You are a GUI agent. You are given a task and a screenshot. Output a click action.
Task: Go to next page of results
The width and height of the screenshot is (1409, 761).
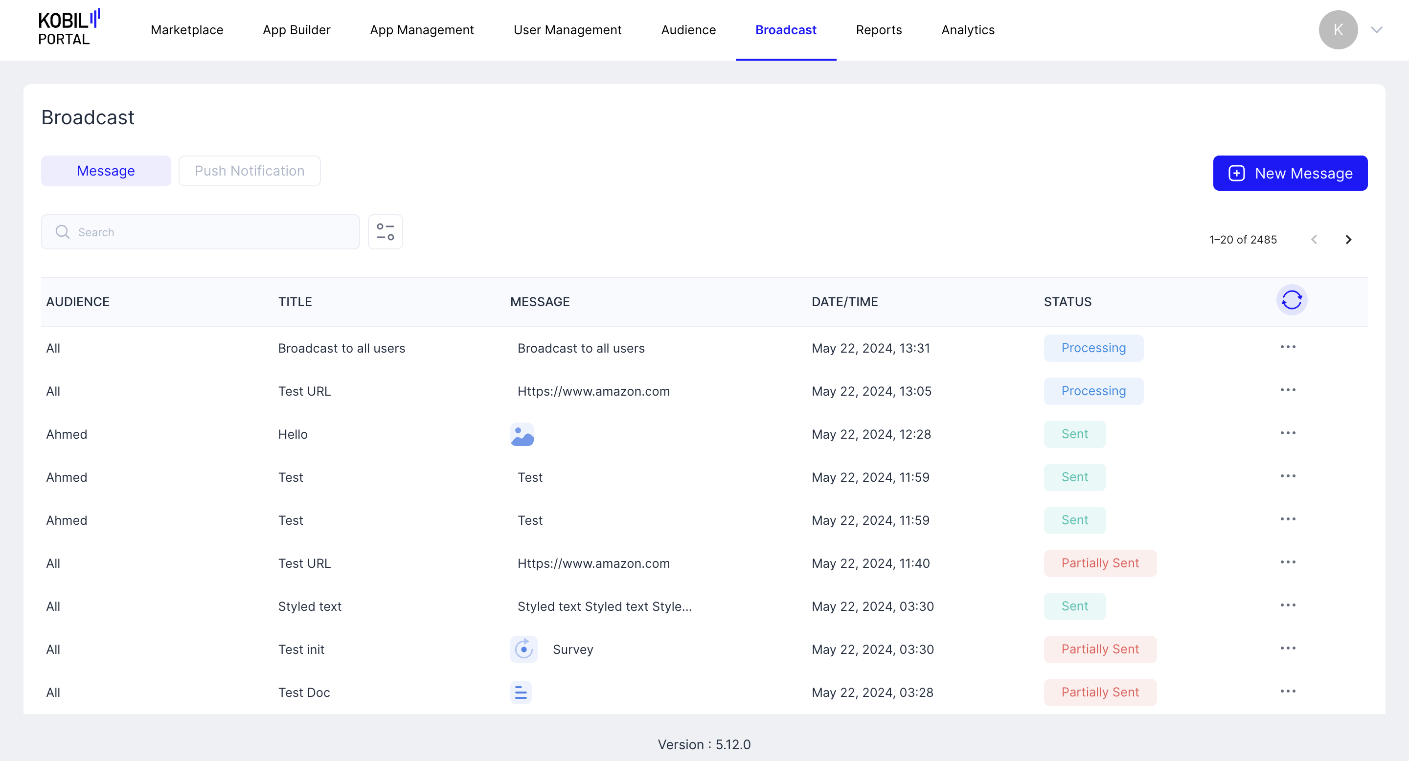click(x=1348, y=240)
